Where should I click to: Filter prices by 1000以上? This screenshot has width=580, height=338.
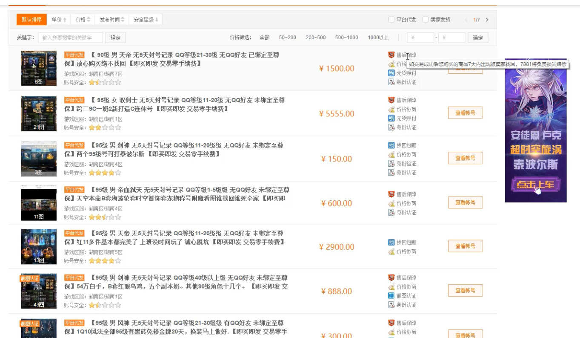point(378,38)
